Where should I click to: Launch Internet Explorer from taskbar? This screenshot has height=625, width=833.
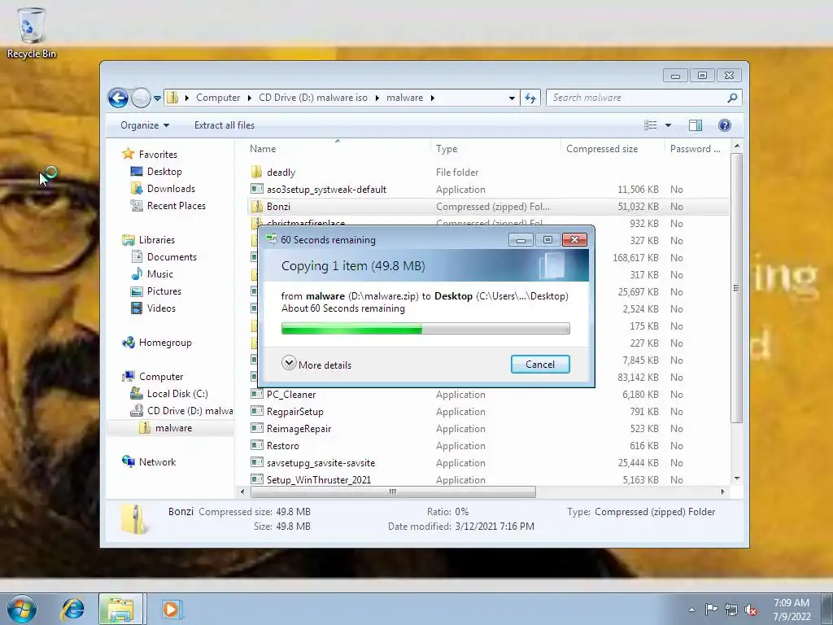[72, 609]
